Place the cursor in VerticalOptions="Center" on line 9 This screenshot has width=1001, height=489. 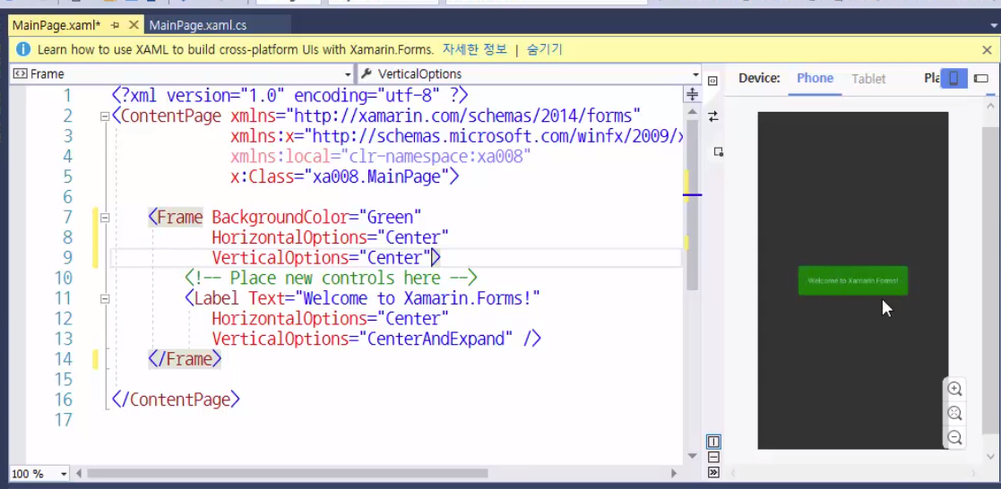pos(322,258)
